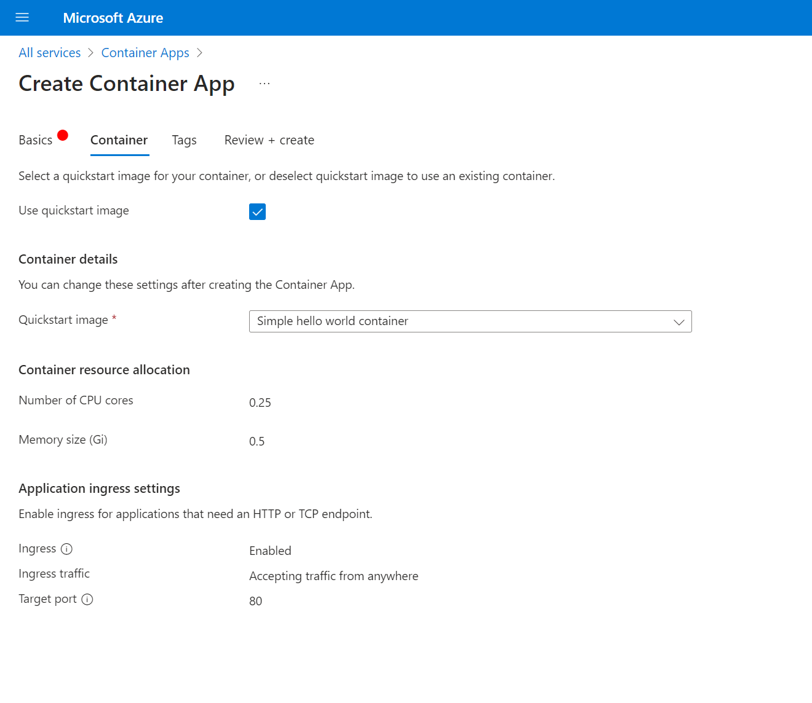Screen dimensions: 812x703
Task: Navigate to All services breadcrumb link
Action: click(x=50, y=53)
